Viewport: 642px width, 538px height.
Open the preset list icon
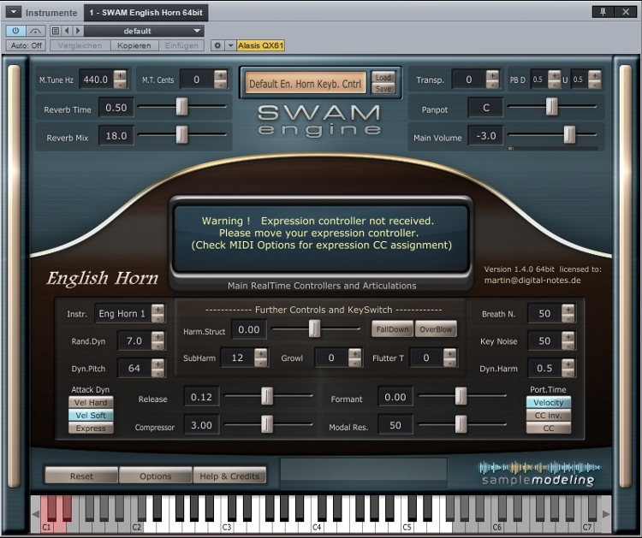pos(56,31)
